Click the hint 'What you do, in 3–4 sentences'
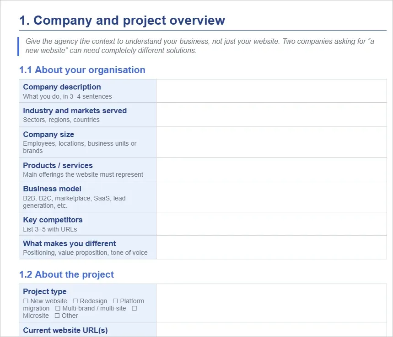 67,96
